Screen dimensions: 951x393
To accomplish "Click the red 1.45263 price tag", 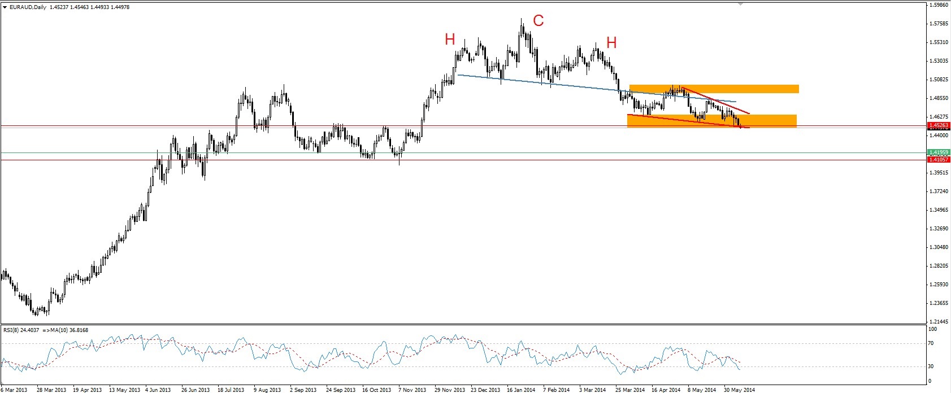I will point(939,125).
